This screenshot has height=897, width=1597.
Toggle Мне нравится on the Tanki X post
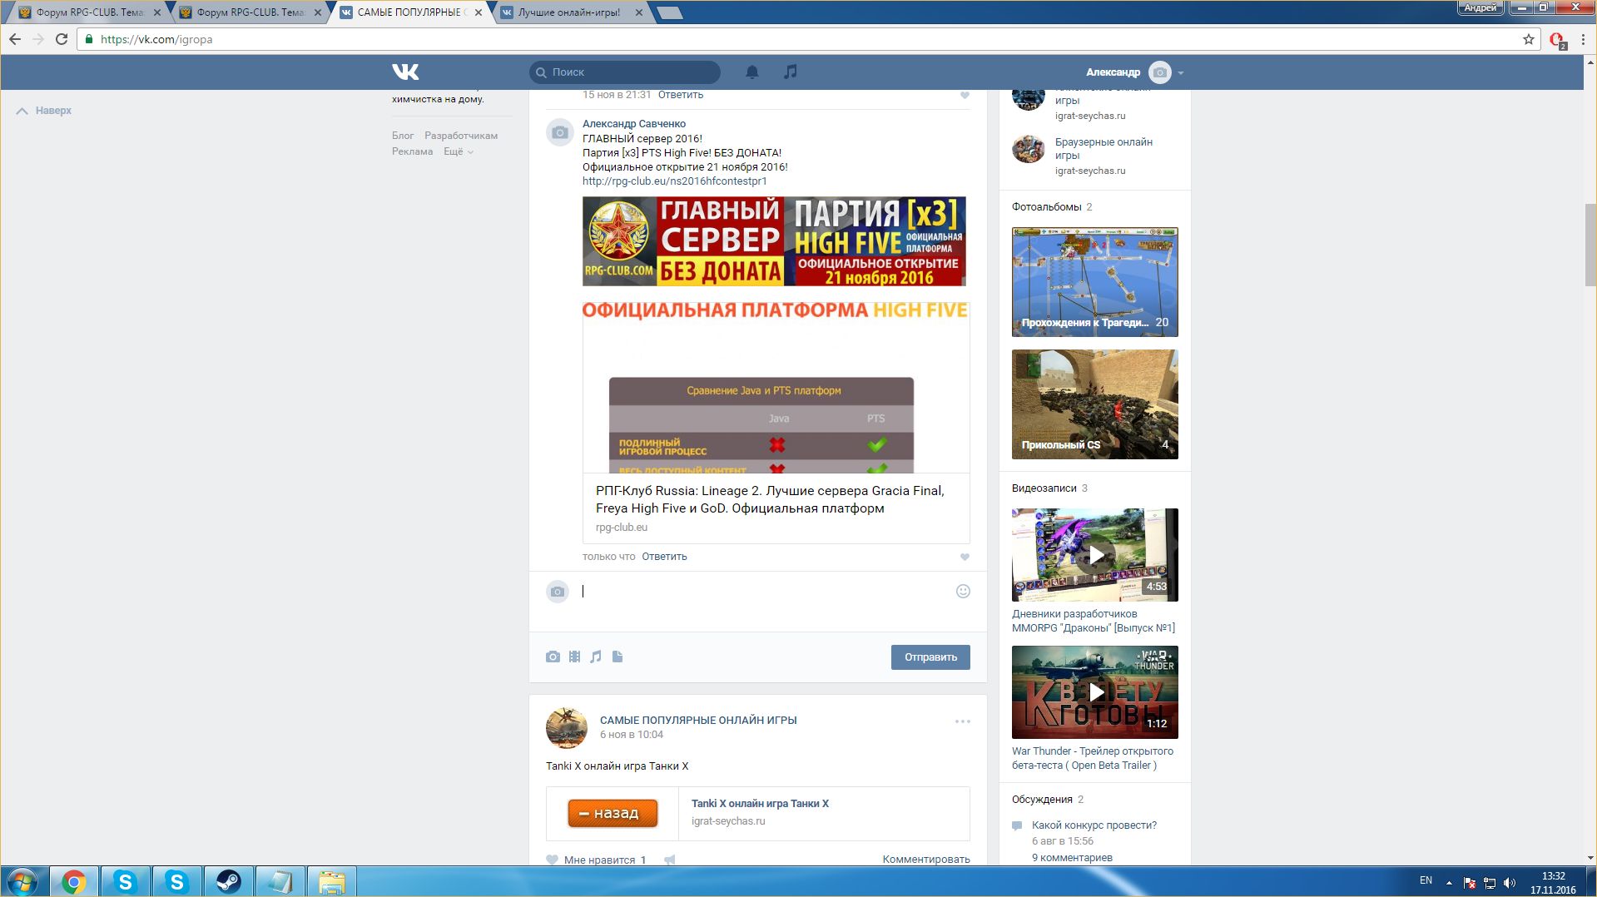pyautogui.click(x=596, y=860)
